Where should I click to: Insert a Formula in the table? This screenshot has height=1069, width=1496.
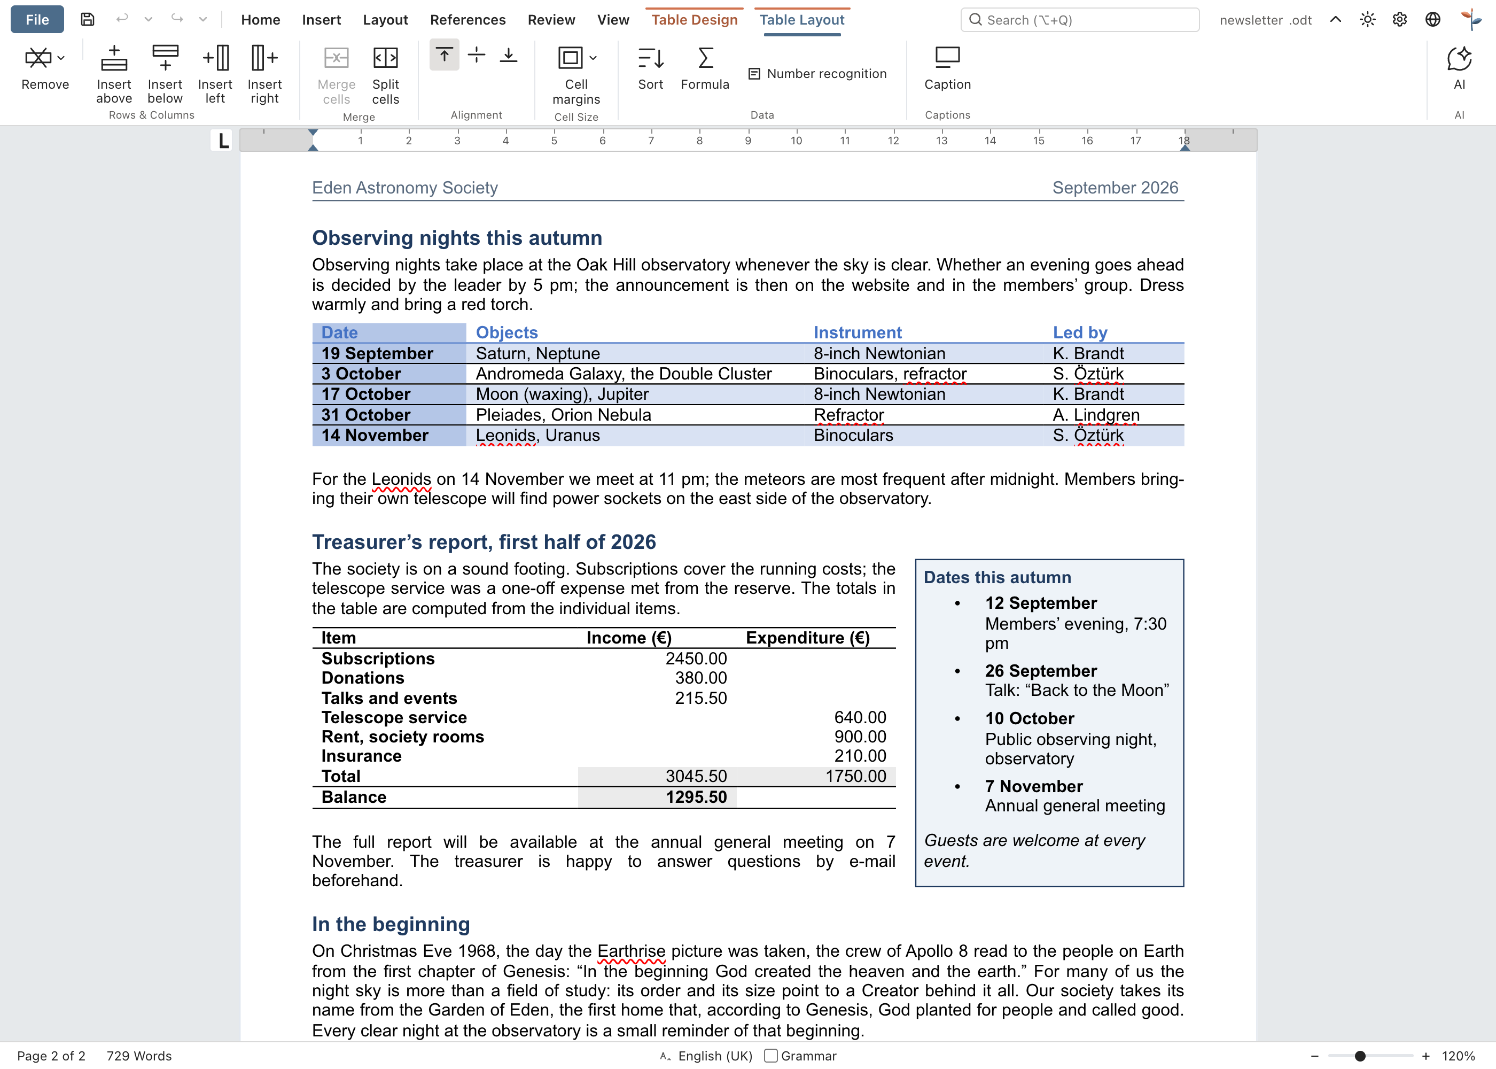705,68
